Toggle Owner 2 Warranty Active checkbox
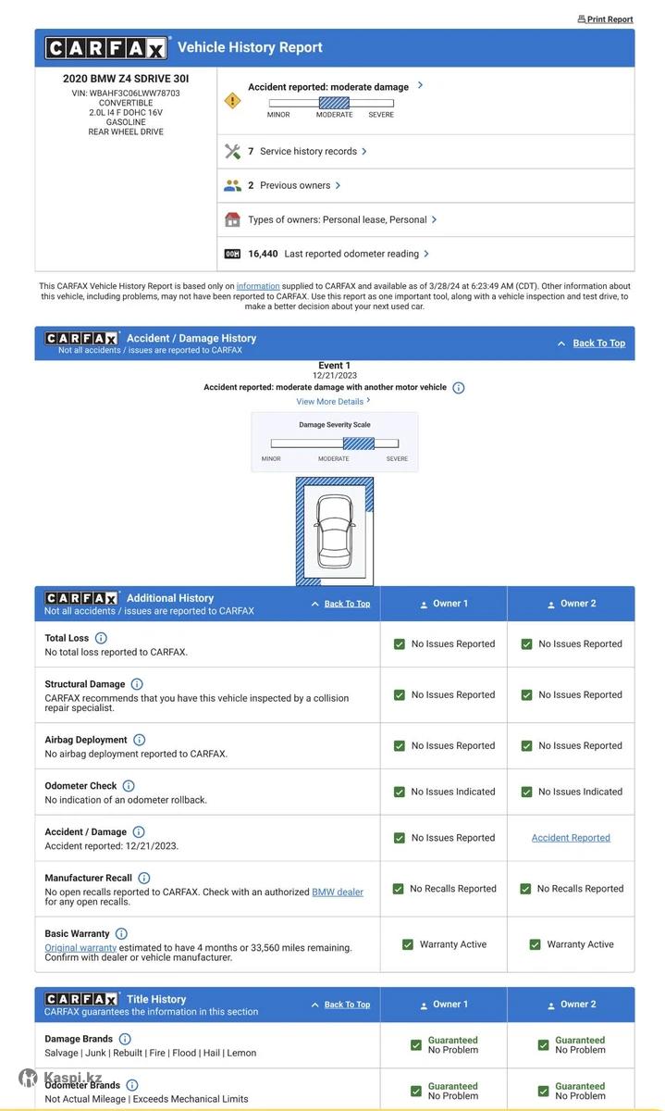The width and height of the screenshot is (665, 1111). point(535,944)
